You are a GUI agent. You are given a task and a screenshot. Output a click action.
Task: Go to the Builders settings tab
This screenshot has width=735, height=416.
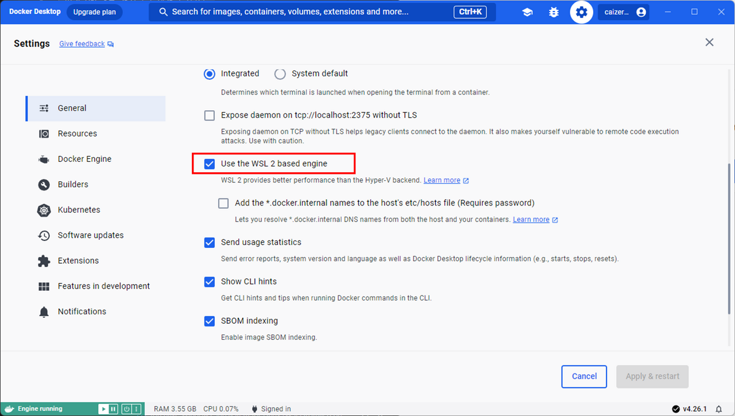pyautogui.click(x=95, y=184)
